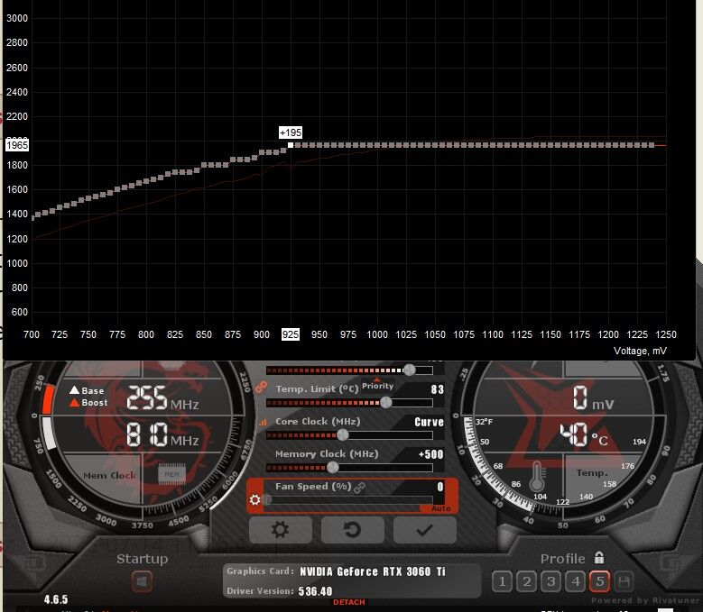The width and height of the screenshot is (703, 612).
Task: Click the Fan Speed sync link icon
Action: pyautogui.click(x=359, y=488)
